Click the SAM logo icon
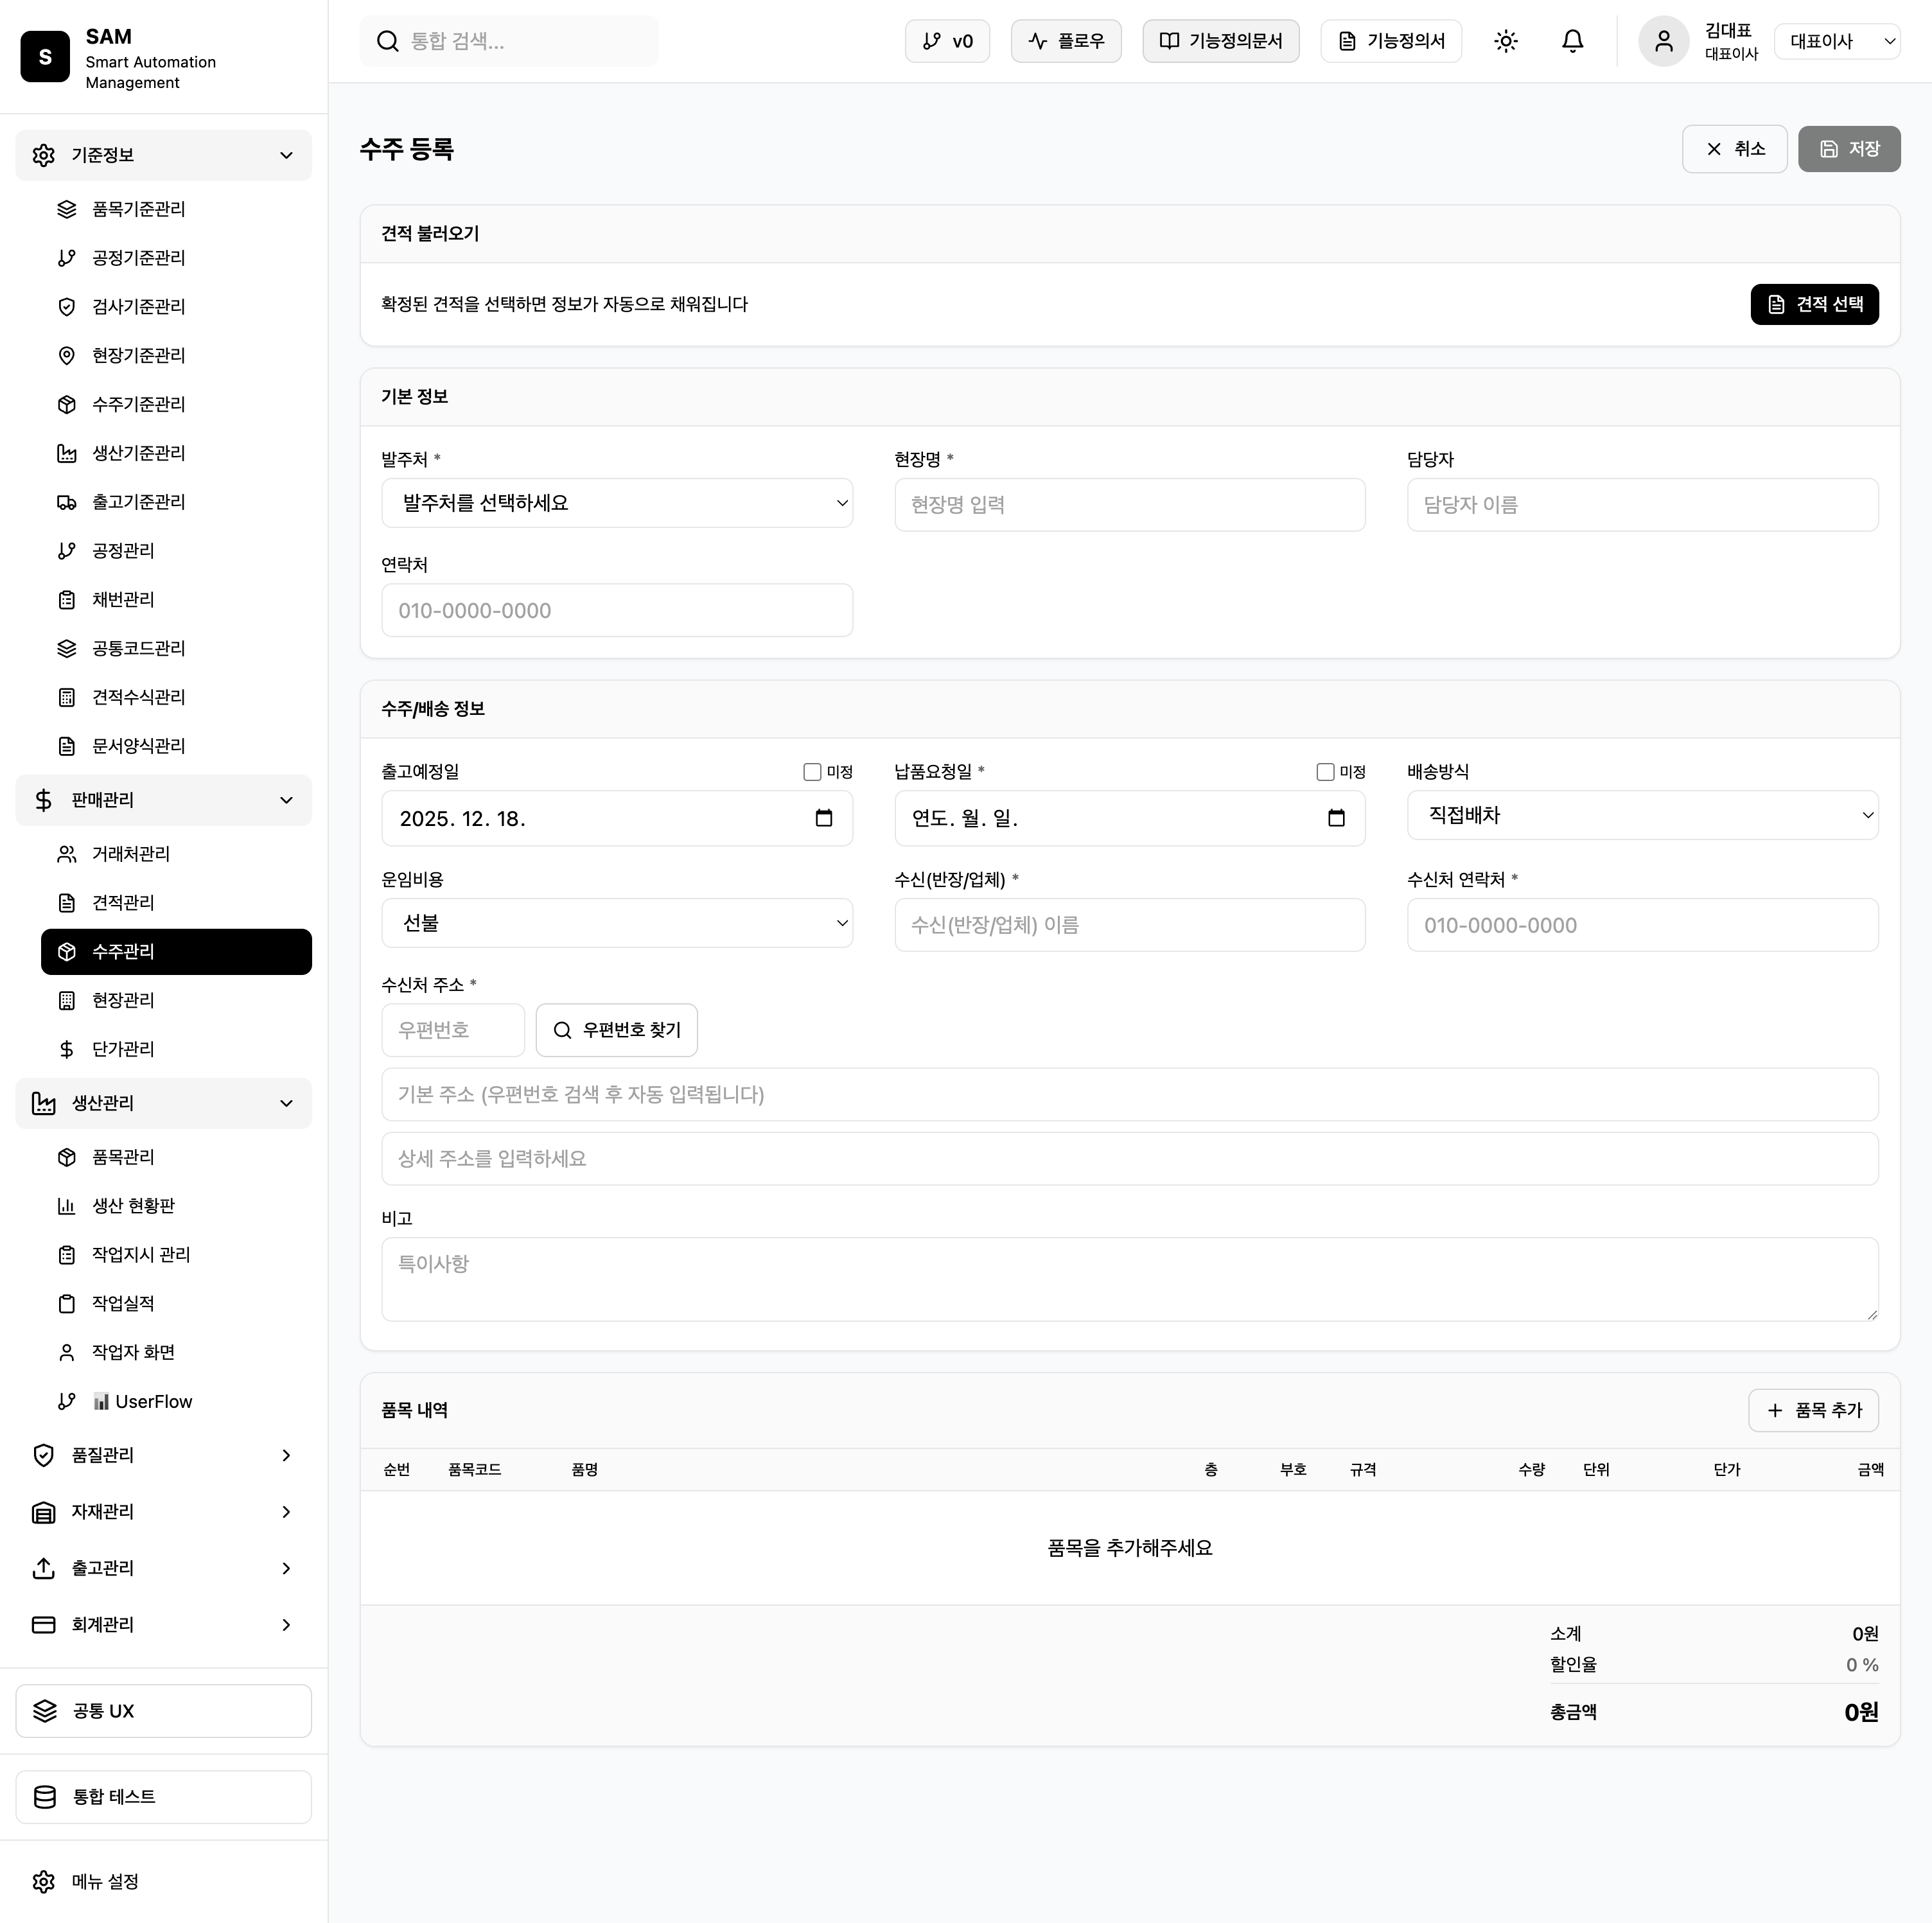The image size is (1932, 1923). 45,56
